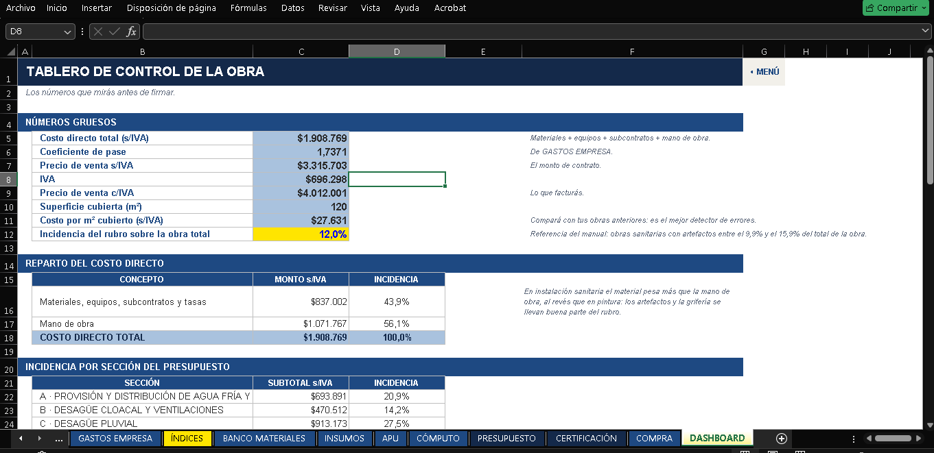Switch to the CÓMPUTO sheet
The width and height of the screenshot is (934, 453).
439,439
